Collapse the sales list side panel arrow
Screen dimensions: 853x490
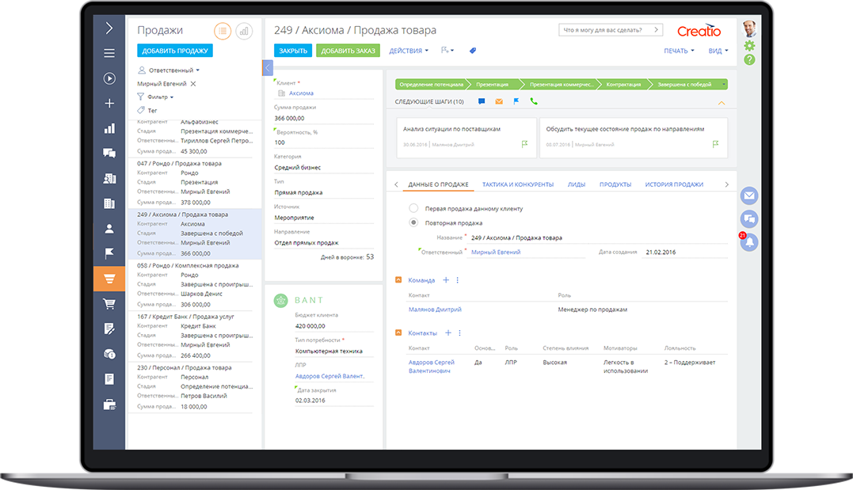[x=267, y=68]
